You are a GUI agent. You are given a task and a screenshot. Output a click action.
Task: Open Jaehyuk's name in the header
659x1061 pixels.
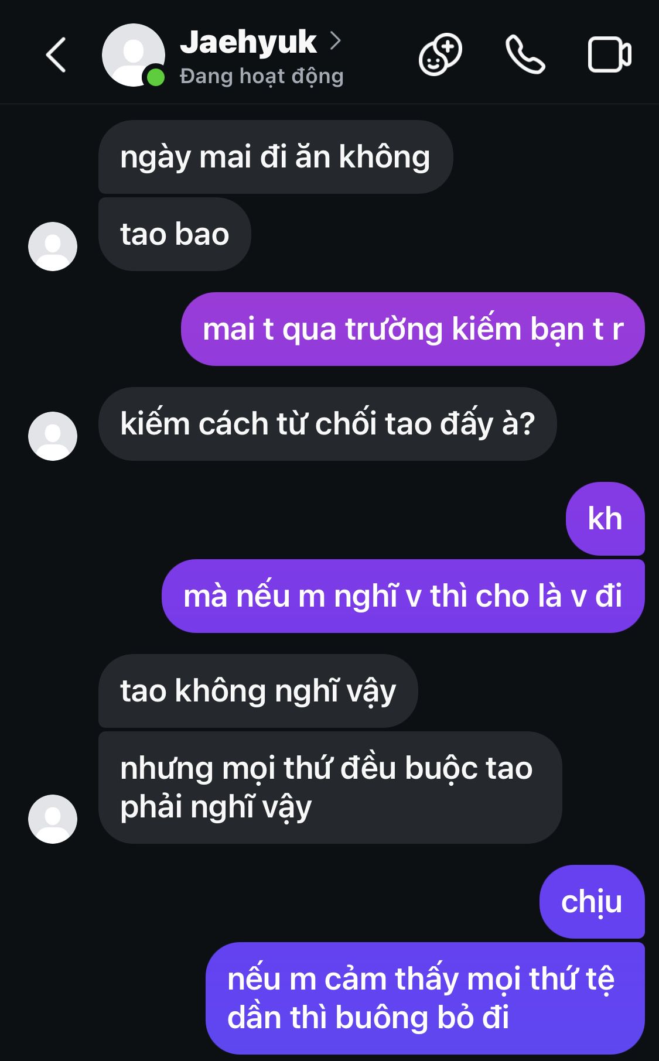[x=248, y=42]
